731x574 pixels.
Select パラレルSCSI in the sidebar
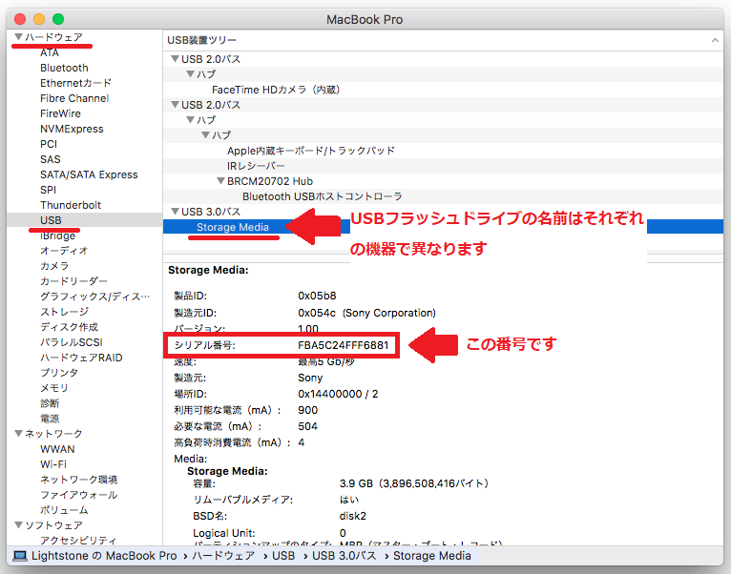tap(72, 342)
